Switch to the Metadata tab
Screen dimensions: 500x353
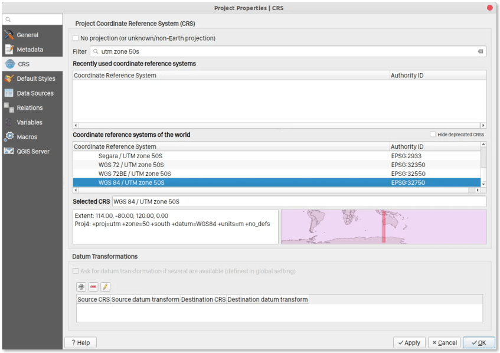pos(32,50)
